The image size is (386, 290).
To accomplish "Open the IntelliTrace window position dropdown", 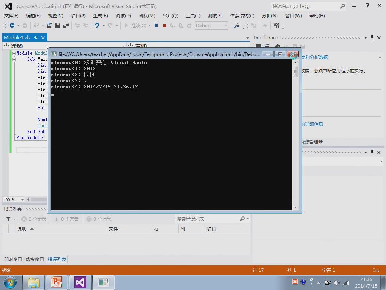I will (366, 38).
